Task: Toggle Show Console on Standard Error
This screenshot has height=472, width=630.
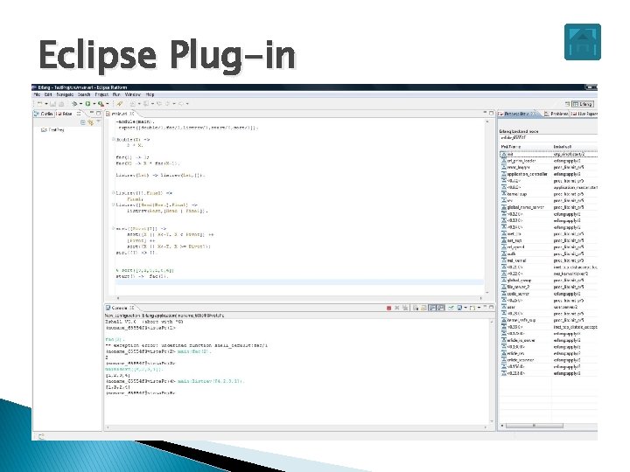Action: tap(441, 308)
